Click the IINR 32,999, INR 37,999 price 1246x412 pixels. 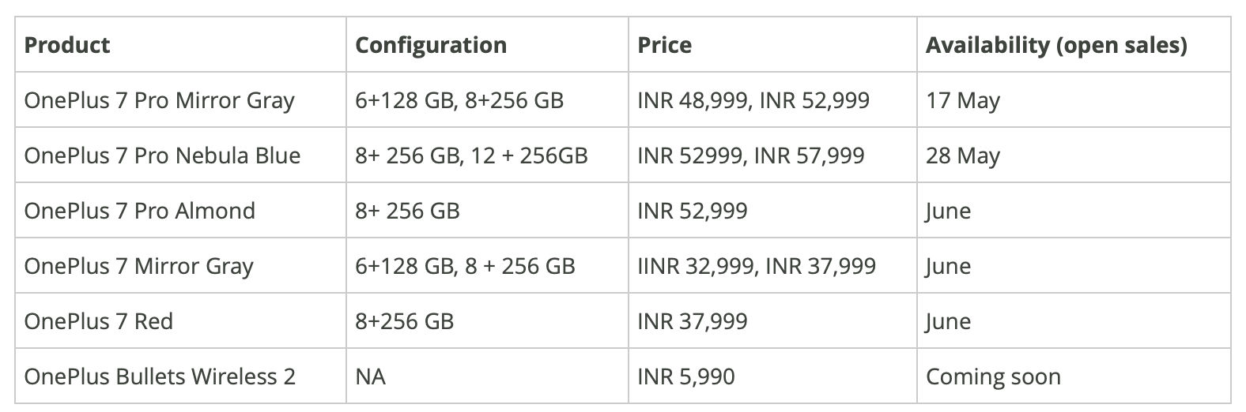[757, 266]
